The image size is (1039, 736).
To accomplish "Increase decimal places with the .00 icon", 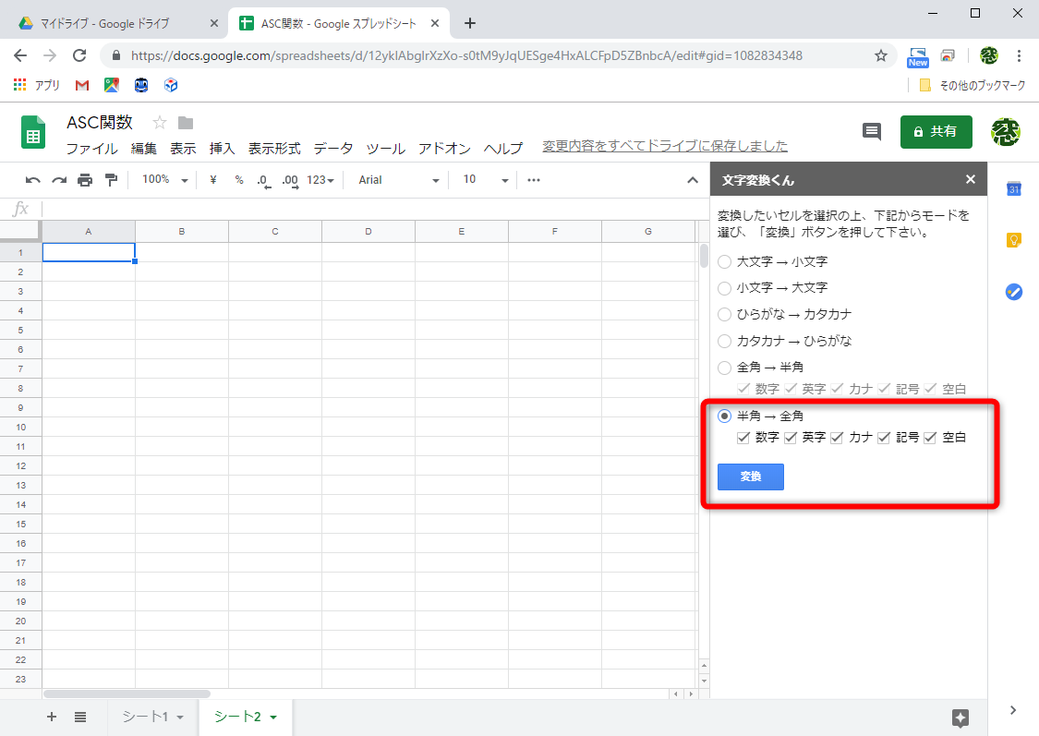I will pos(288,180).
